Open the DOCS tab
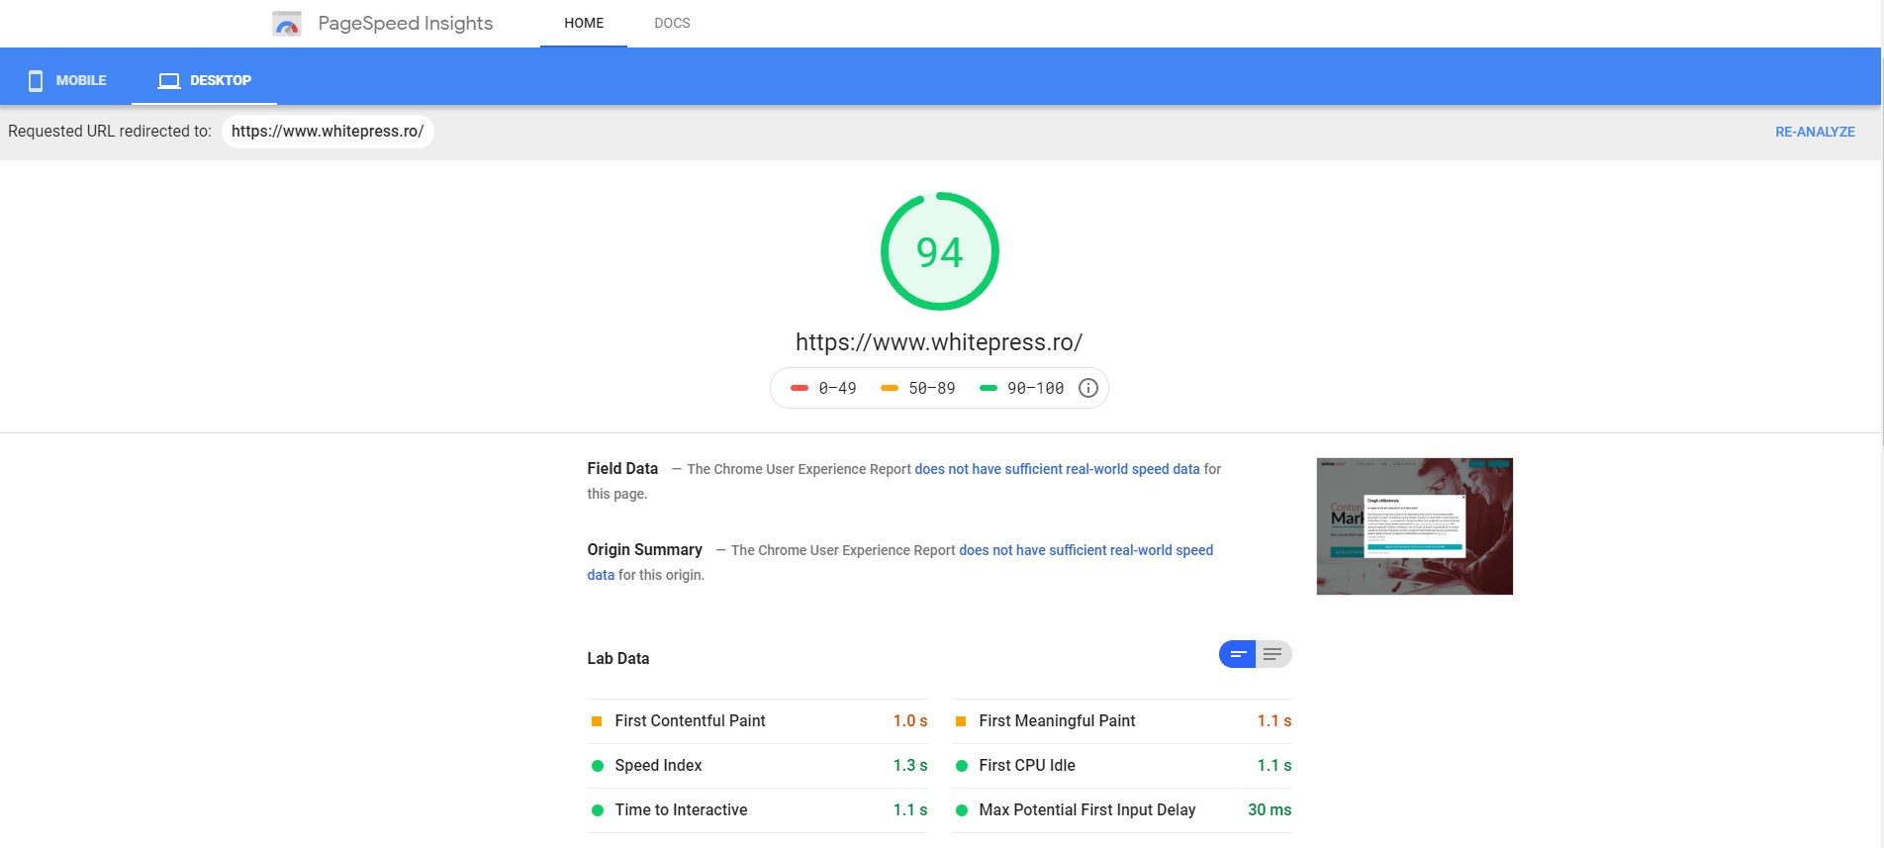Screen dimensions: 1884x848 672,23
